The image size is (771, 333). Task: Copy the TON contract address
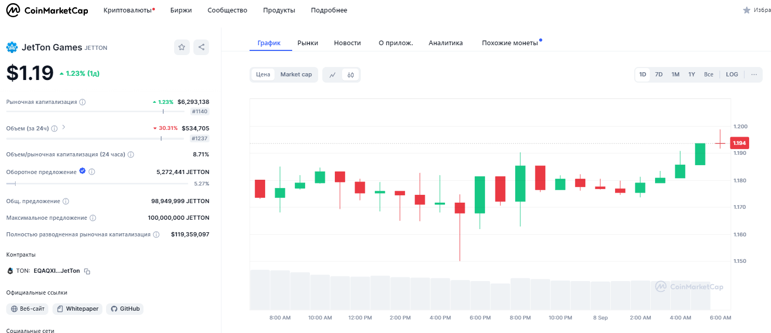[87, 271]
